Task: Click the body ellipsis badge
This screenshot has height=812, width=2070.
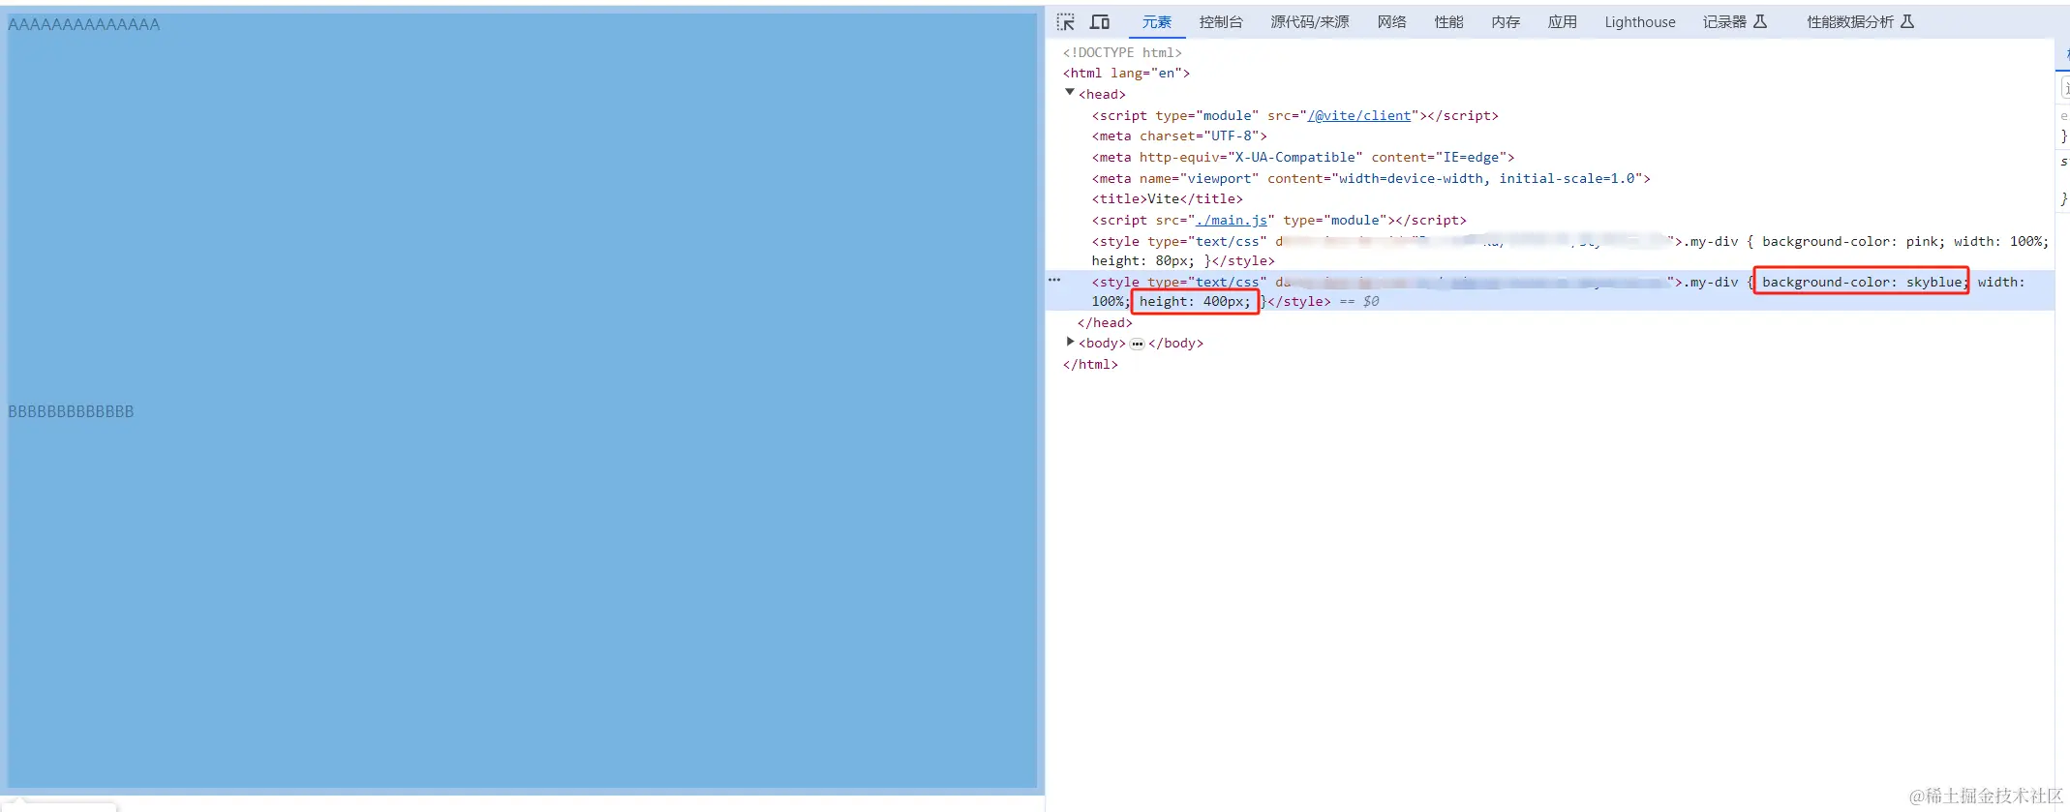Action: click(x=1137, y=344)
